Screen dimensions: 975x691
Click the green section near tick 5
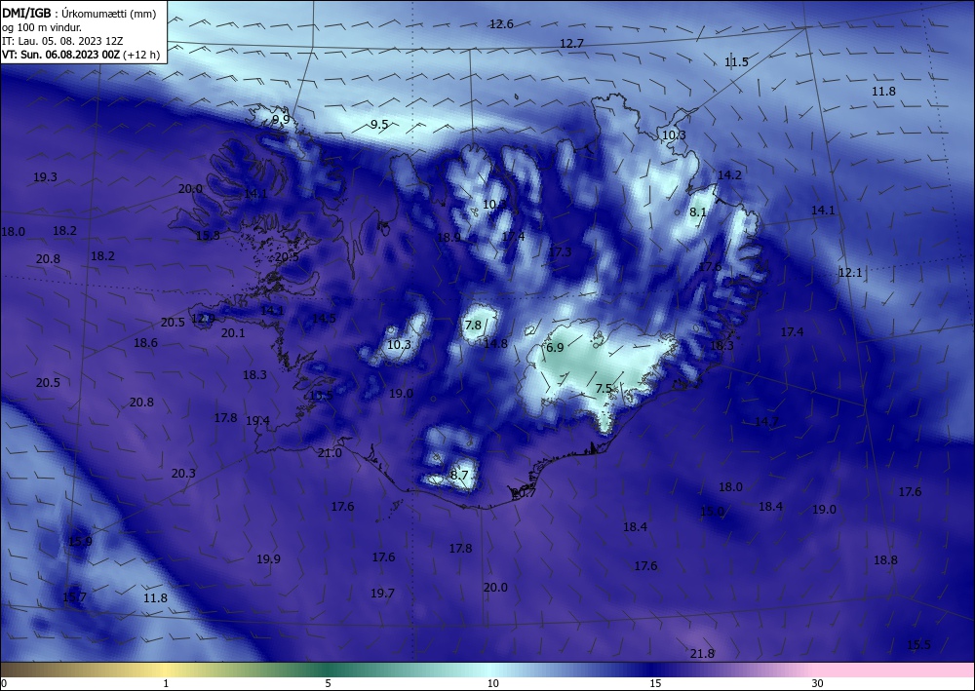pos(329,670)
